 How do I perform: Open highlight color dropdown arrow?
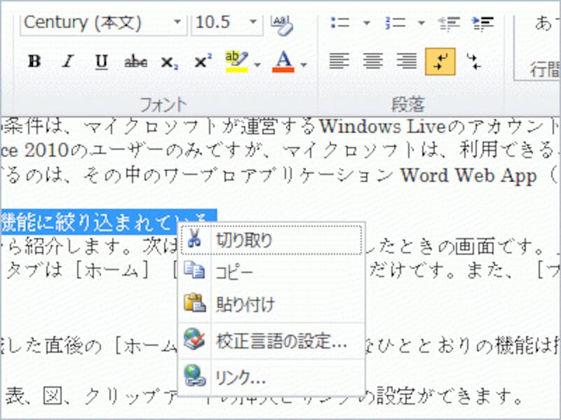[257, 64]
